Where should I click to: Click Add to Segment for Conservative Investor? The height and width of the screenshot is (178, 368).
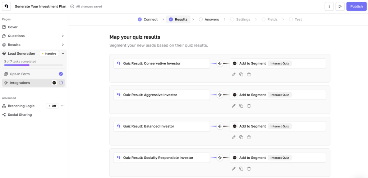pos(252,63)
